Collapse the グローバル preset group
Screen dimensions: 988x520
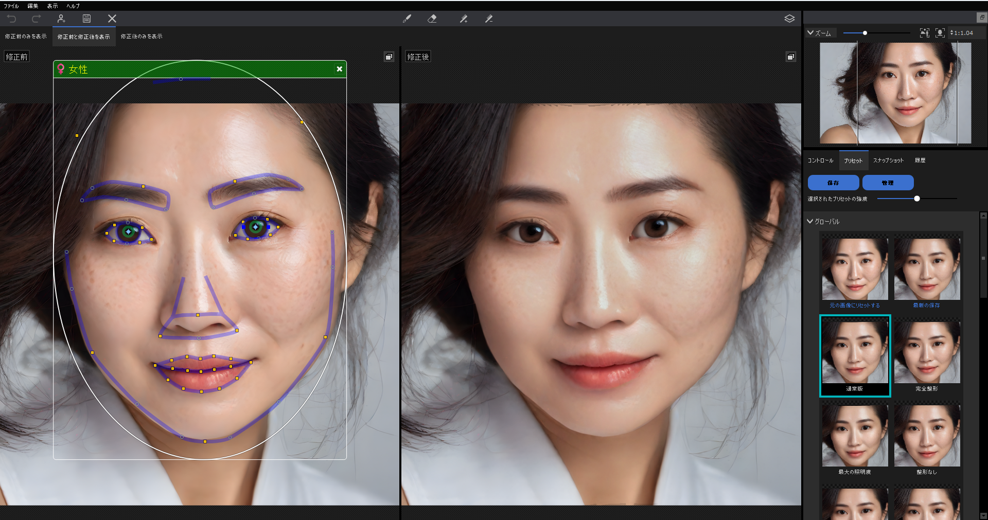click(810, 222)
